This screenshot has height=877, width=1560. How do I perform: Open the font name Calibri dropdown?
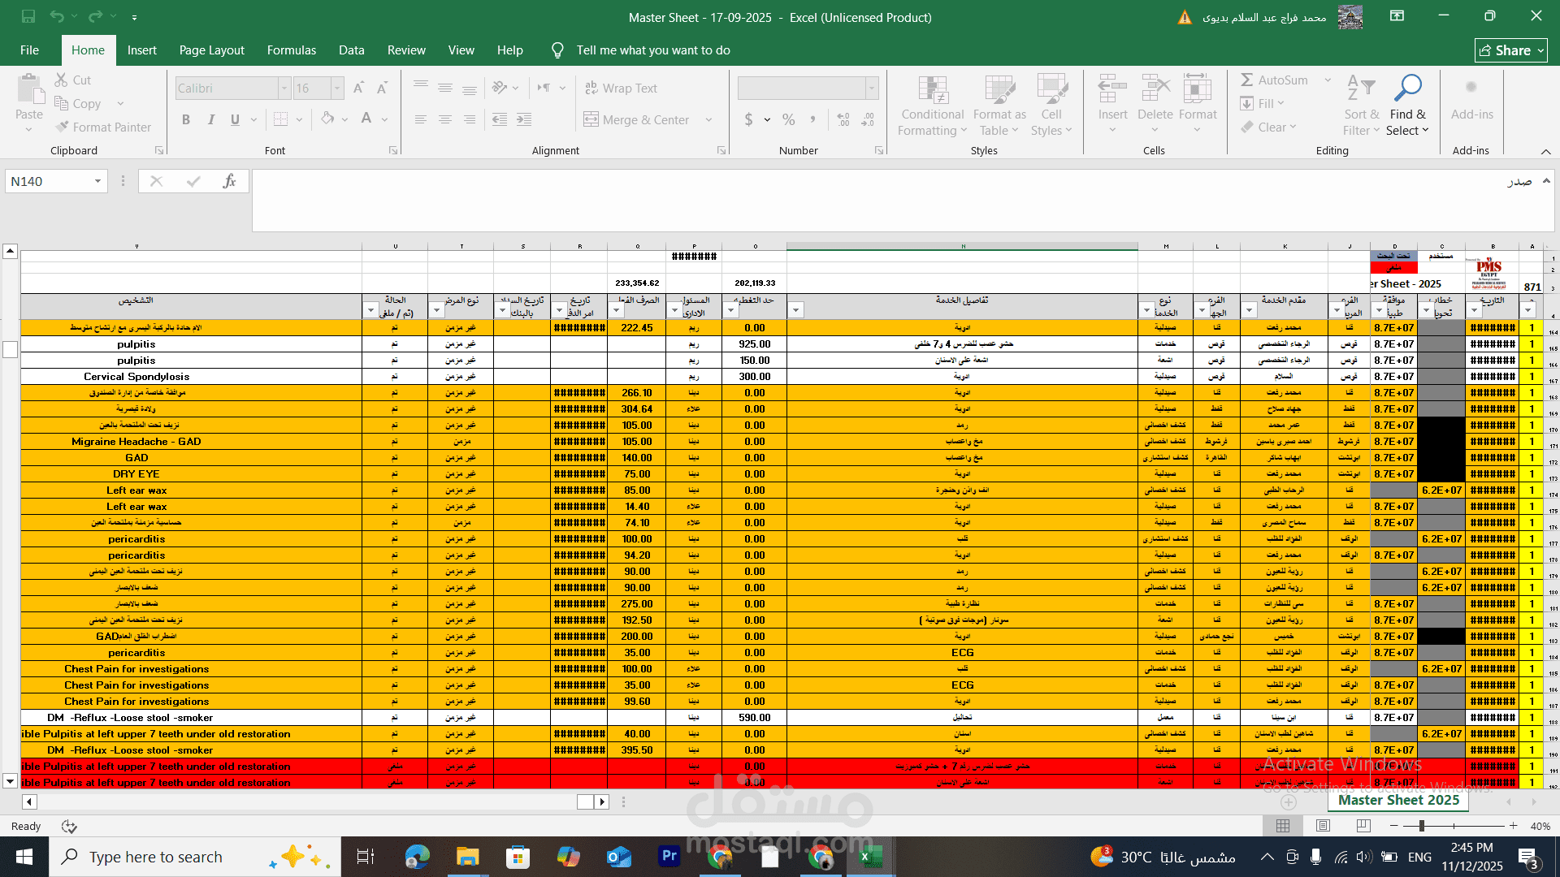pos(284,88)
